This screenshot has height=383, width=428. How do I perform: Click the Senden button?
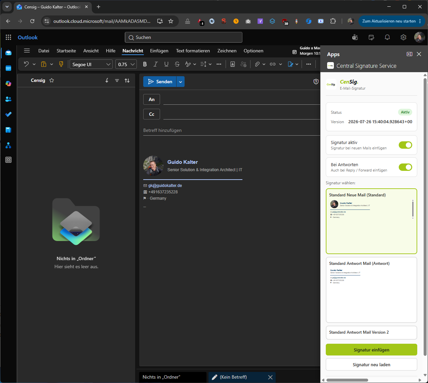coord(160,82)
